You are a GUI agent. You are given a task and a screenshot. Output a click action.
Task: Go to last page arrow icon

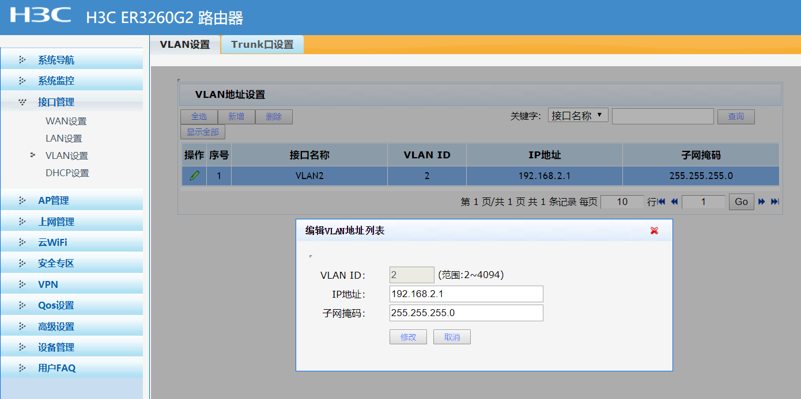click(774, 202)
